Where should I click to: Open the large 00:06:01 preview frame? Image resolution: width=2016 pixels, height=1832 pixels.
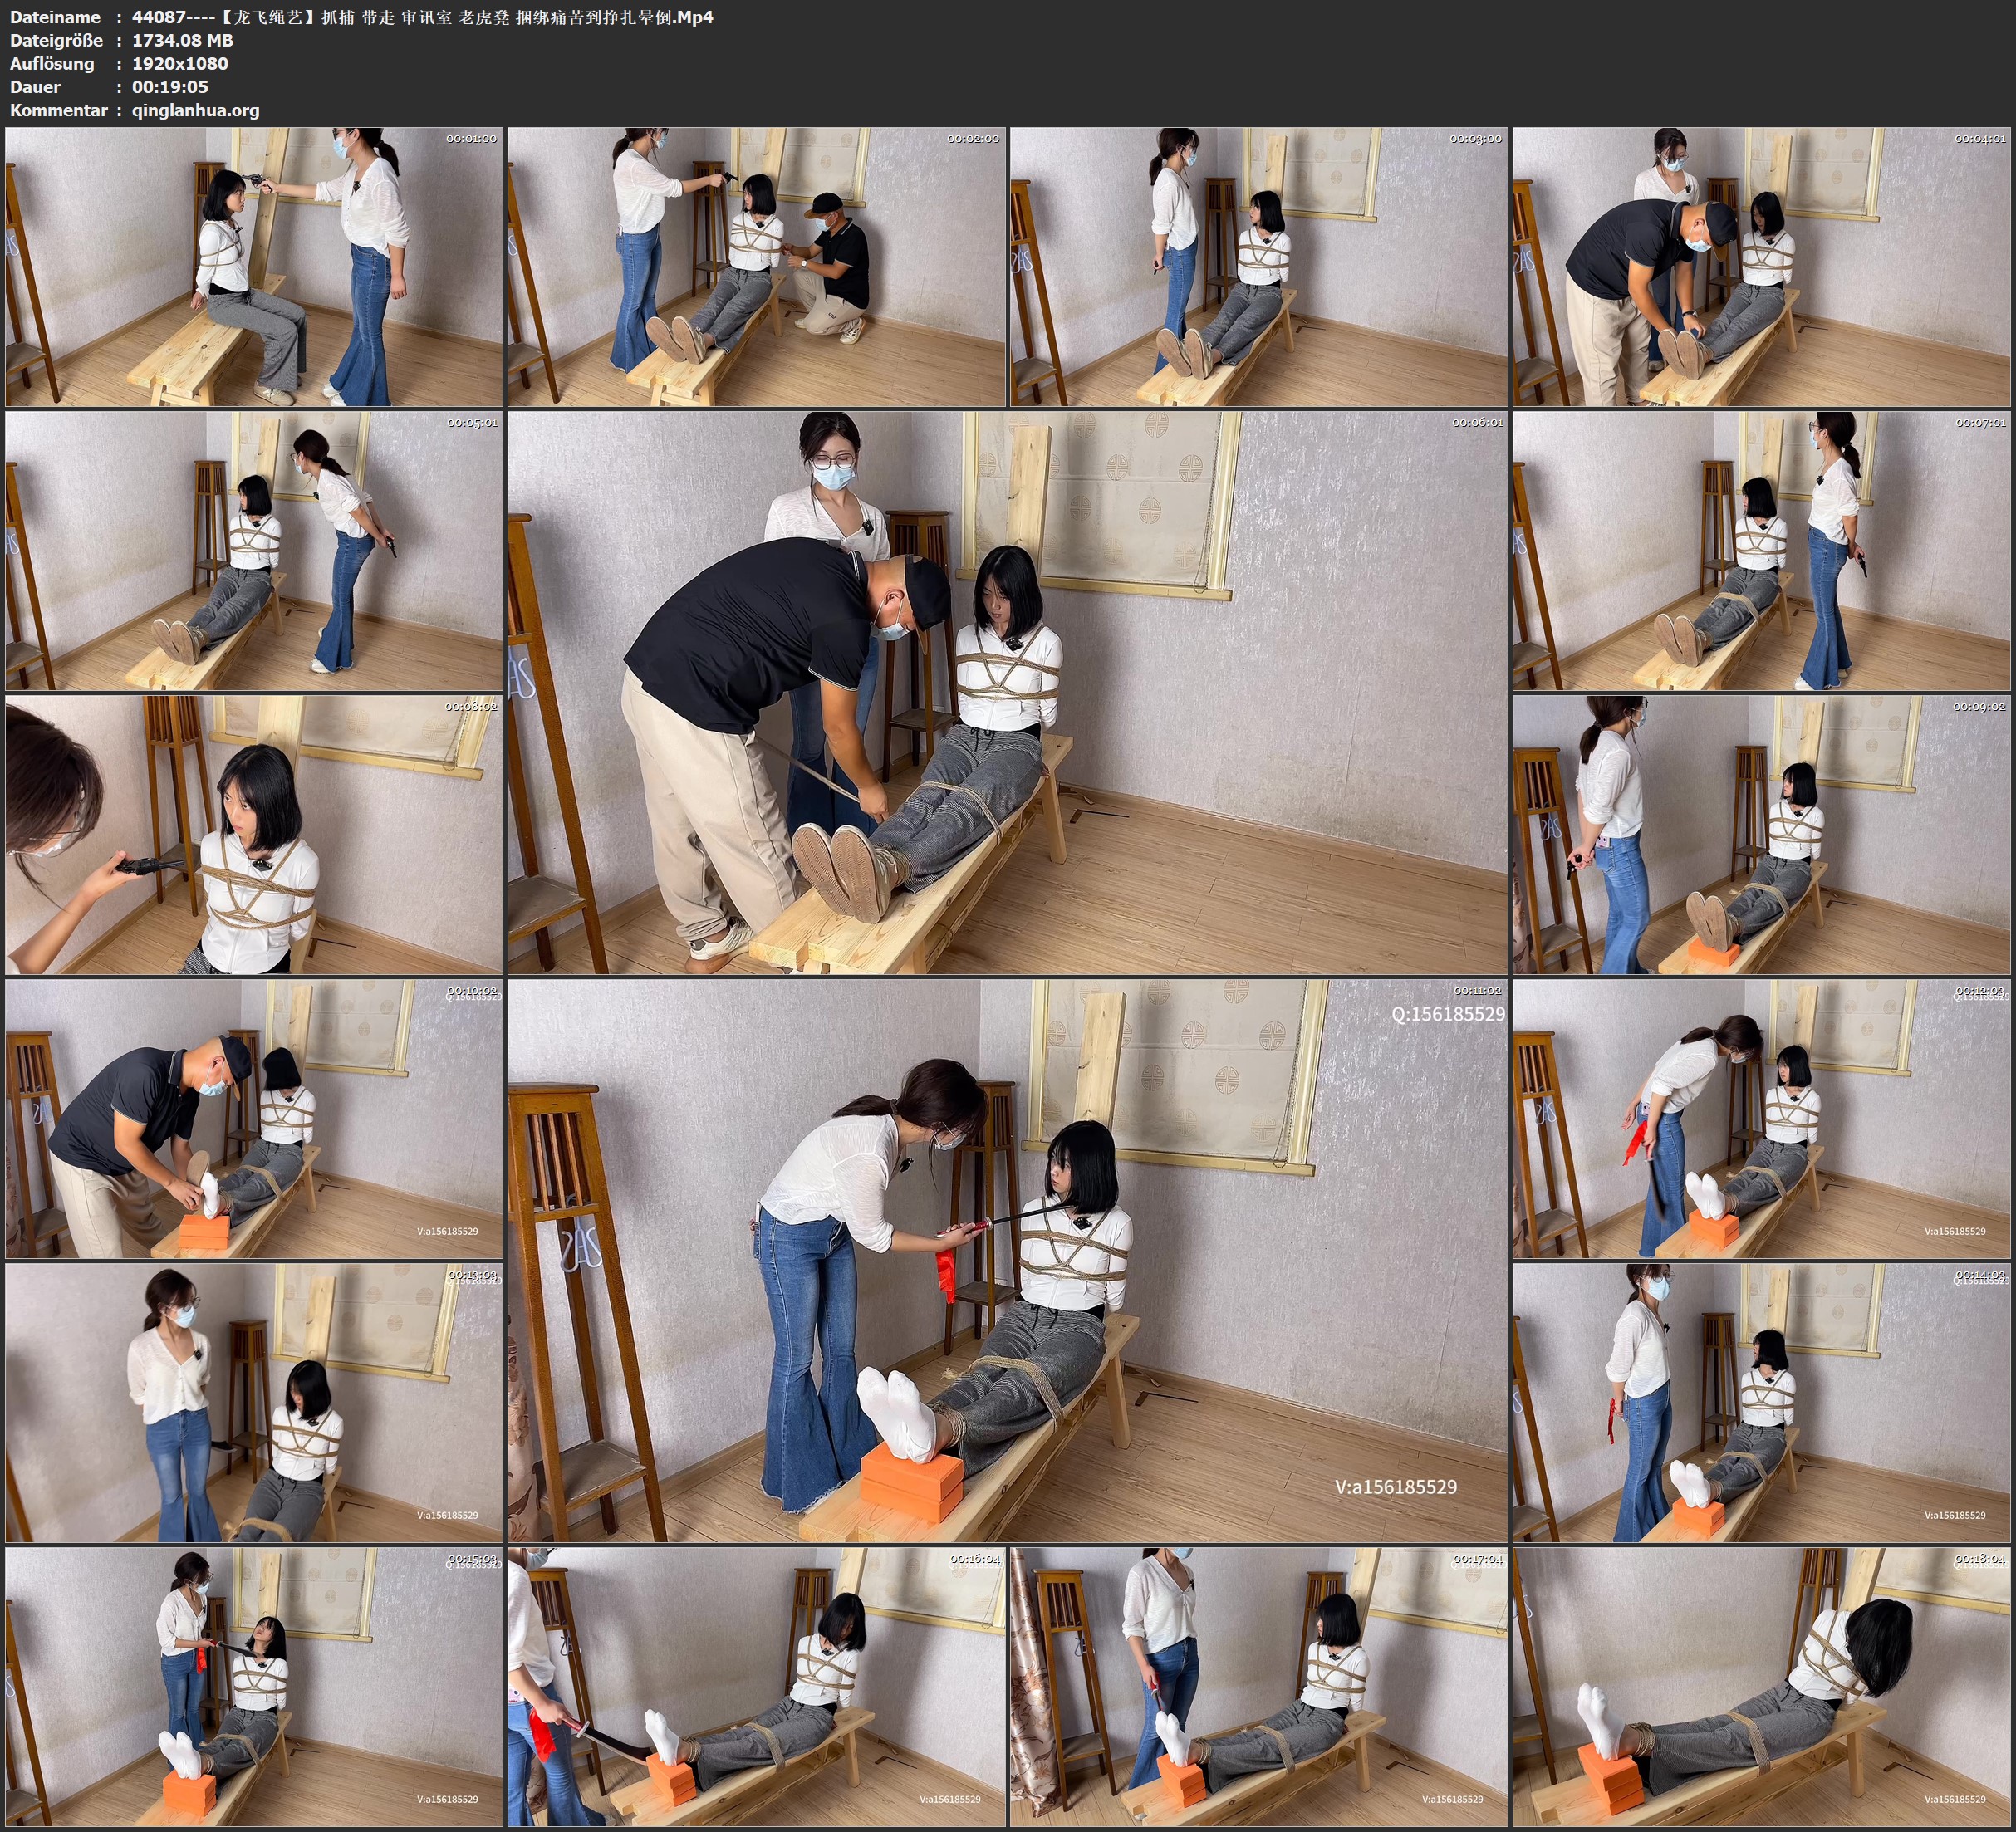[x=1007, y=692]
